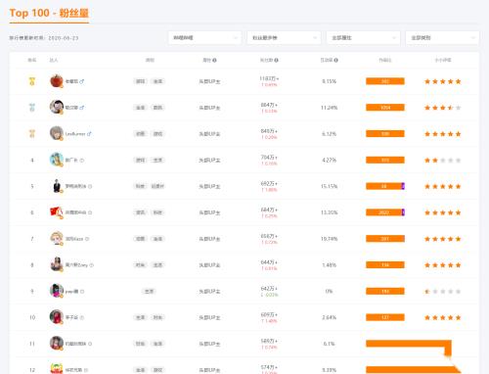Open the rank 1 creator name link

tap(71, 81)
